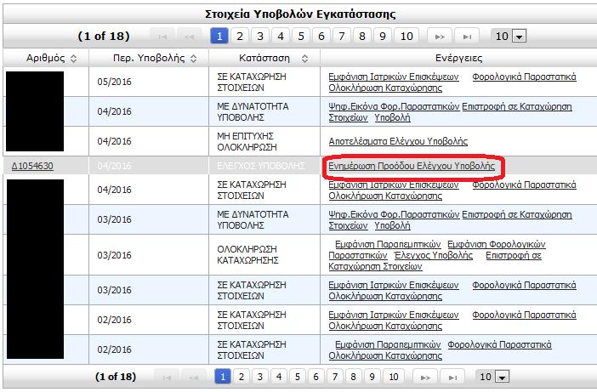Image resolution: width=597 pixels, height=392 pixels.
Task: Click Εμφάνιση Παραπεμπτικών in ΟΛΟΚΛΗΡΩΣΗ ΚΑΤΑΧΩΡΗΣΗΣ row
Action: coord(388,244)
